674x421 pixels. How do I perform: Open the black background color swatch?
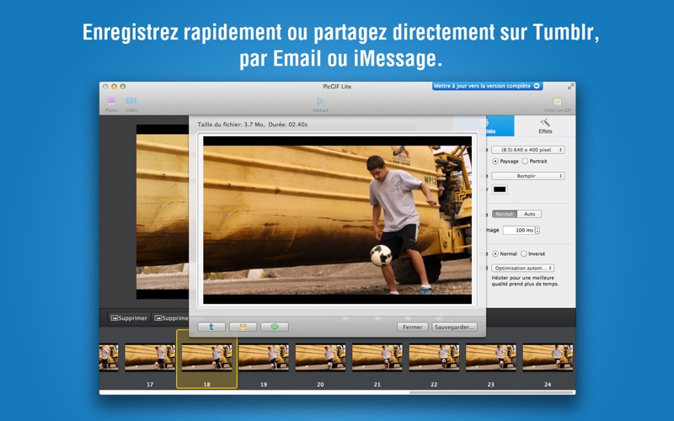pos(500,189)
